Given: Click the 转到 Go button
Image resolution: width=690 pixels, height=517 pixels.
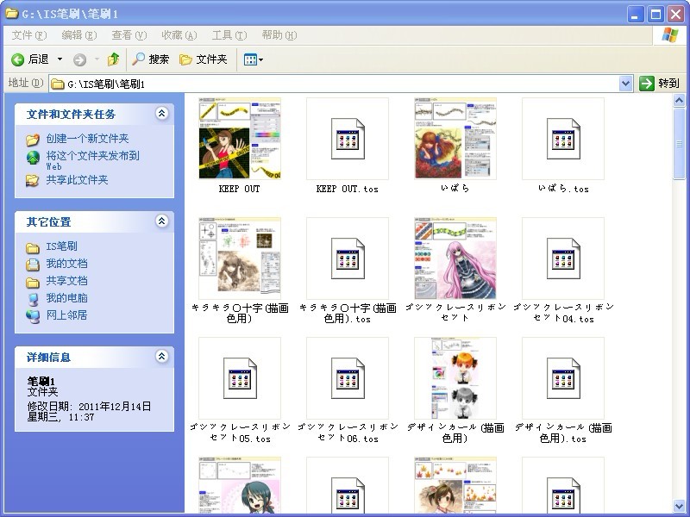Looking at the screenshot, I should pos(660,83).
